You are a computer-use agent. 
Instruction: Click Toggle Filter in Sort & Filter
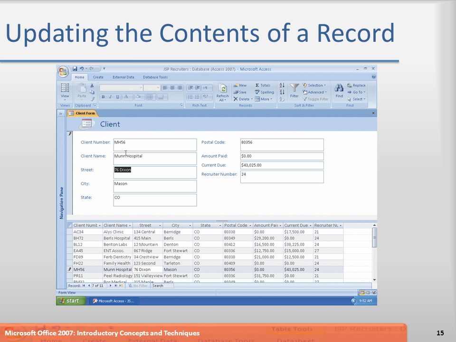coord(315,99)
